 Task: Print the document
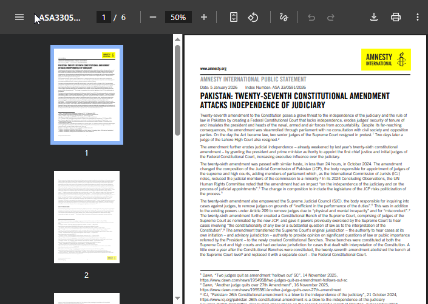(396, 17)
